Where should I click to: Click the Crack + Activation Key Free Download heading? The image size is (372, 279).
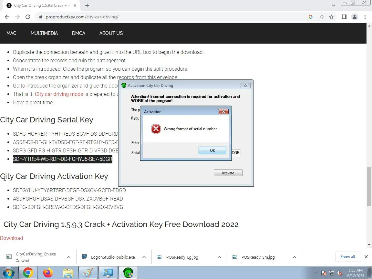click(x=121, y=224)
